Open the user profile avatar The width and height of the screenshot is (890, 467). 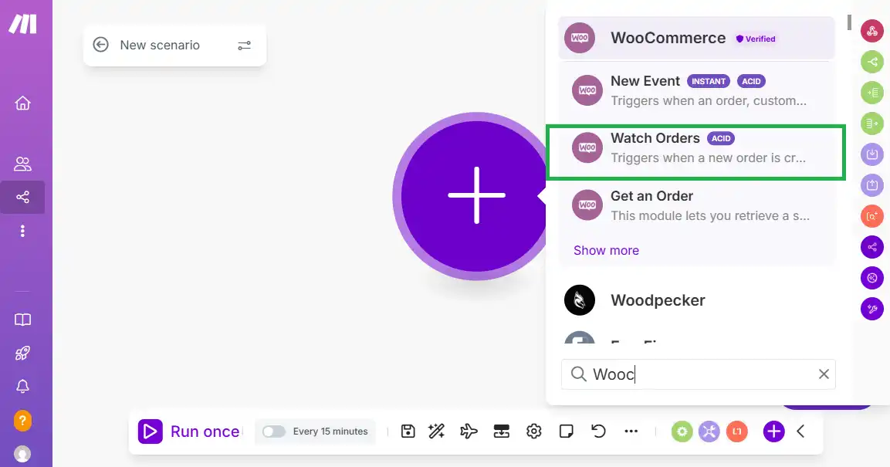(x=22, y=454)
